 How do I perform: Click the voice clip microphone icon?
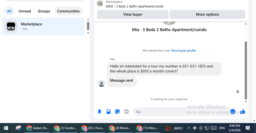click(x=99, y=112)
